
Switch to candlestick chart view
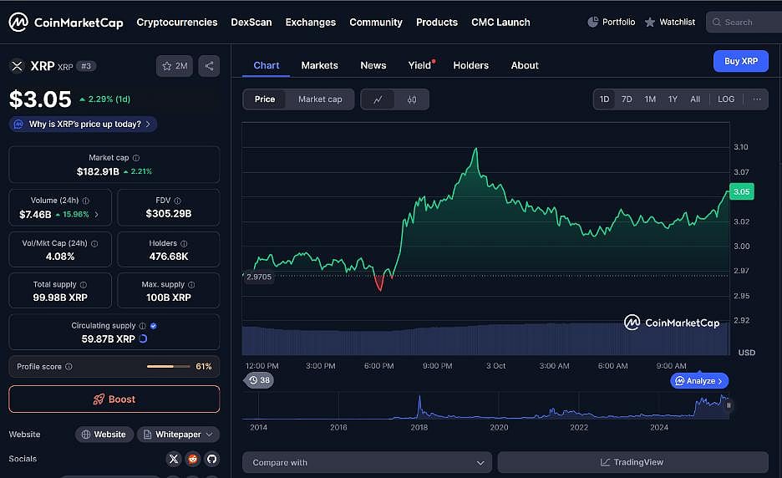click(x=411, y=99)
